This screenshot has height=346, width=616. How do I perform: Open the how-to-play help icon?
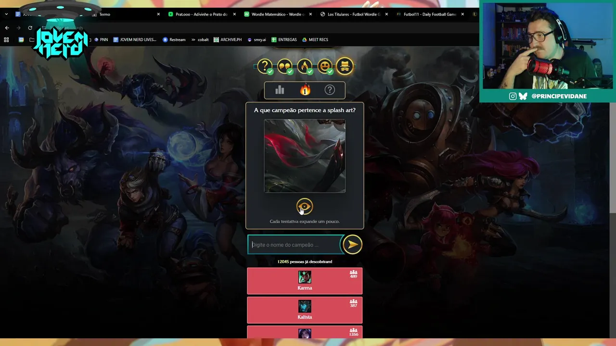coord(330,90)
